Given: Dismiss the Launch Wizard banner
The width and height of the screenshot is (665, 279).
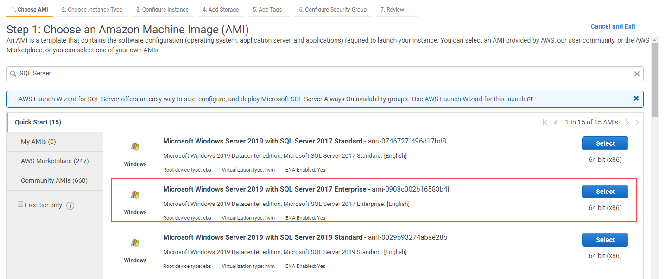Looking at the screenshot, I should click(636, 99).
